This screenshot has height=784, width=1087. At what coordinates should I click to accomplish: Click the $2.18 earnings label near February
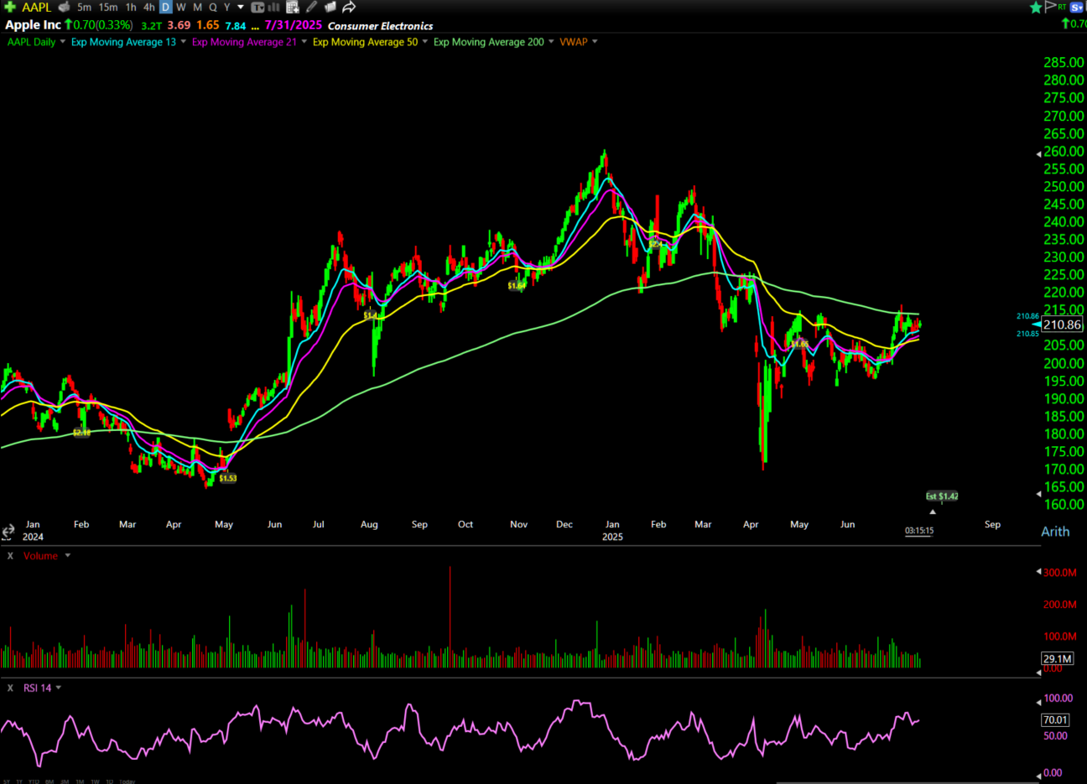coord(81,433)
